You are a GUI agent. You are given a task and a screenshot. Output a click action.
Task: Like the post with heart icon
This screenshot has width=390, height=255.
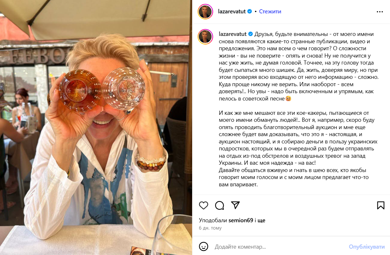(x=204, y=205)
